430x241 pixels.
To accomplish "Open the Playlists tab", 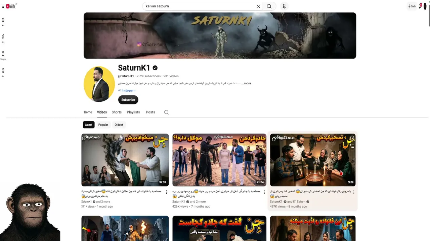I will click(x=133, y=112).
